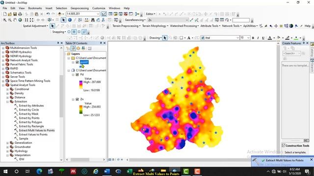The image size is (314, 176).
Task: Click the Fixed Zoom Out icon
Action: (x=31, y=20)
